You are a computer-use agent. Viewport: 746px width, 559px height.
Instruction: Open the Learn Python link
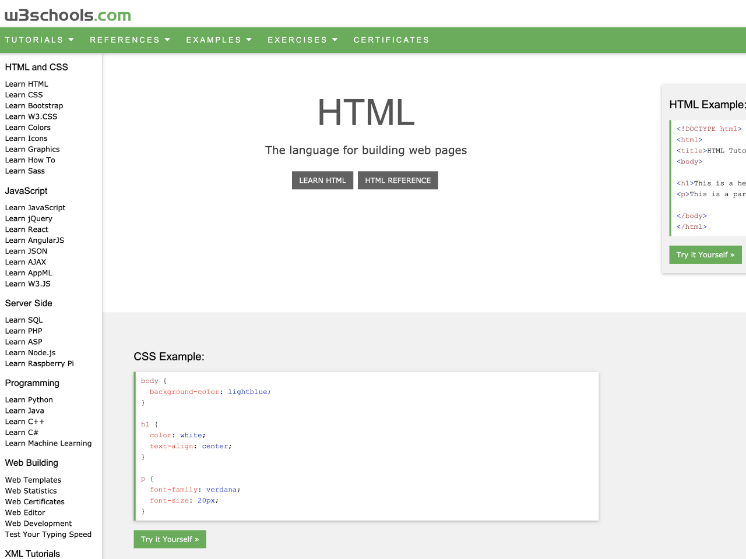[29, 400]
